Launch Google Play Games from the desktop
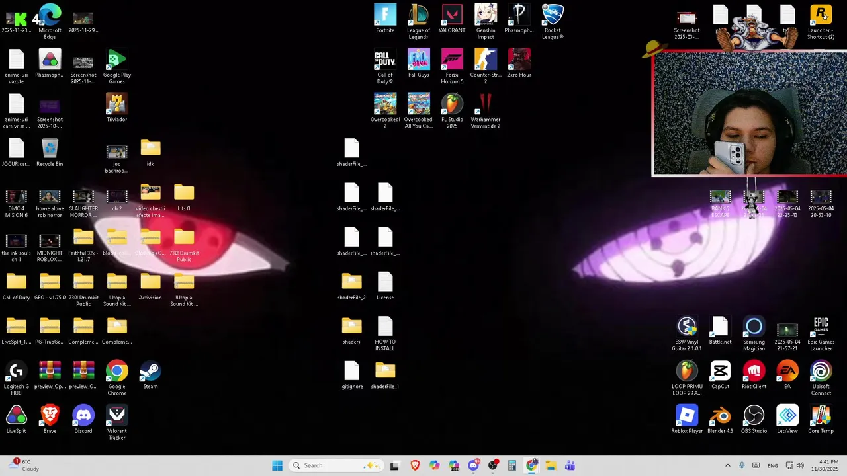This screenshot has width=847, height=476. pyautogui.click(x=116, y=66)
